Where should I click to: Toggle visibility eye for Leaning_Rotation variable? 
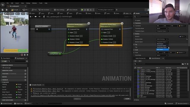coord(26,97)
